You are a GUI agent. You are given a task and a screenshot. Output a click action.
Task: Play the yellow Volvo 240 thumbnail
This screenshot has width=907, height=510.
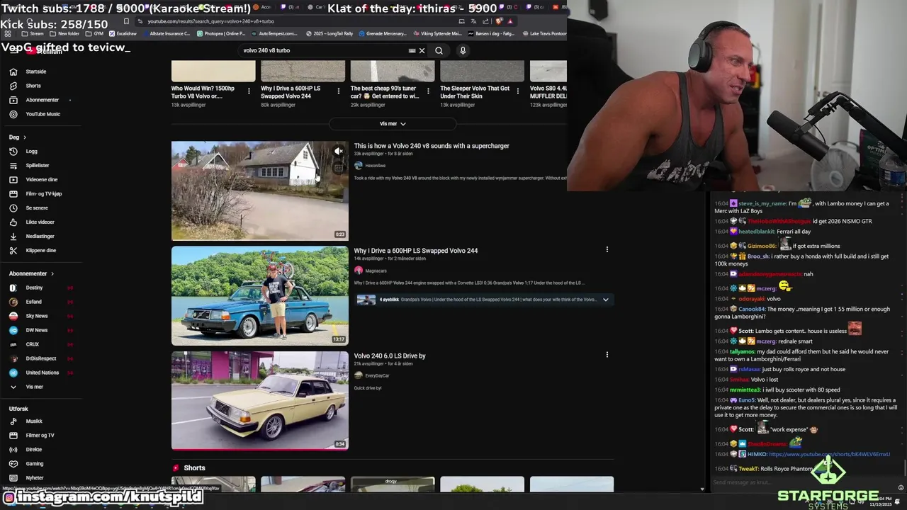(259, 400)
